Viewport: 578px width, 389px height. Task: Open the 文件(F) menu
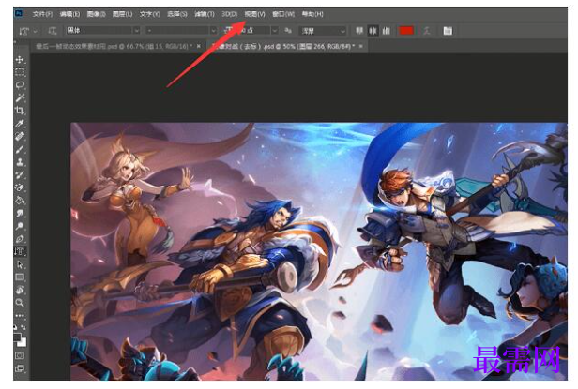[42, 14]
